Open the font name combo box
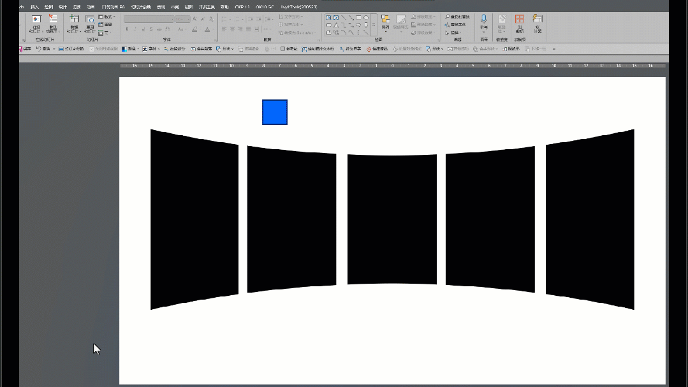This screenshot has height=387, width=688. [x=149, y=19]
